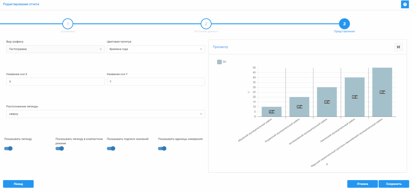Screen dimensions: 412x191
Task: Go to step 2 Источник данных circle
Action: [x=206, y=24]
